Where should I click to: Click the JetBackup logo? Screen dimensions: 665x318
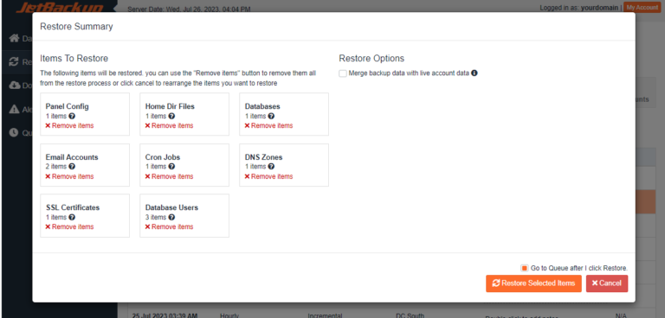(60, 7)
